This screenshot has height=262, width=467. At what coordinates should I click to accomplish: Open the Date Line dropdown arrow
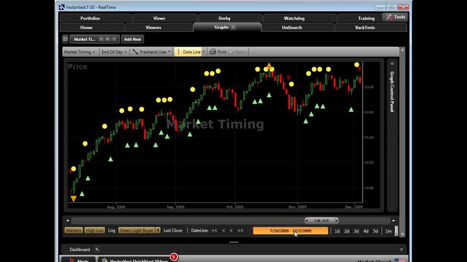[x=204, y=52]
